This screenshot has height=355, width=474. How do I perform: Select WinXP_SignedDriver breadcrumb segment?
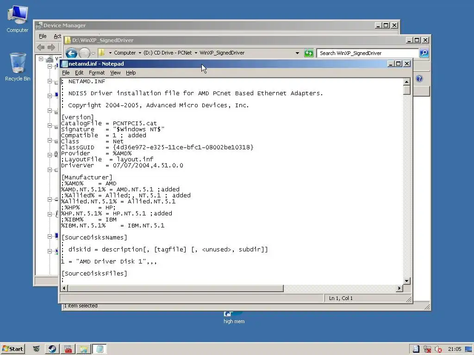click(x=222, y=53)
